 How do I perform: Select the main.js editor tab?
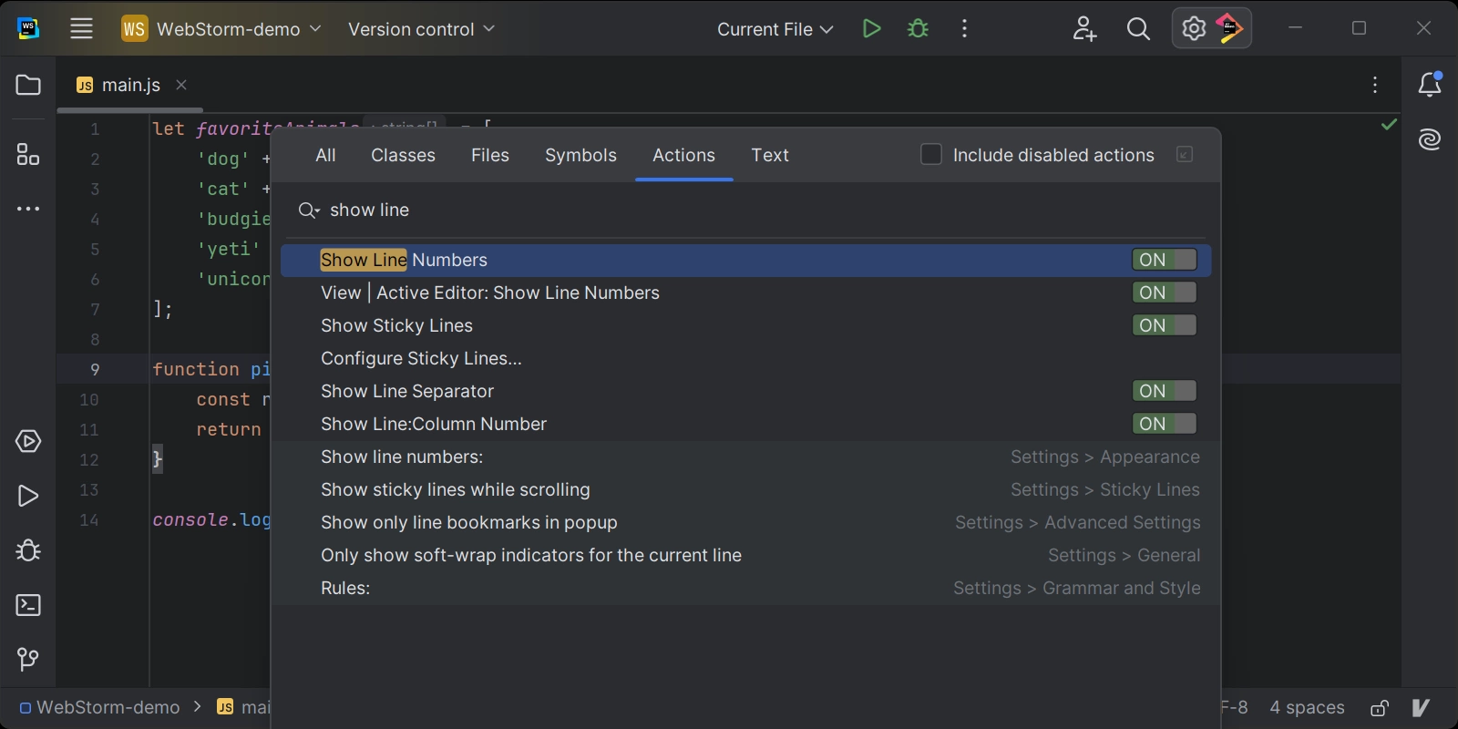tap(129, 85)
